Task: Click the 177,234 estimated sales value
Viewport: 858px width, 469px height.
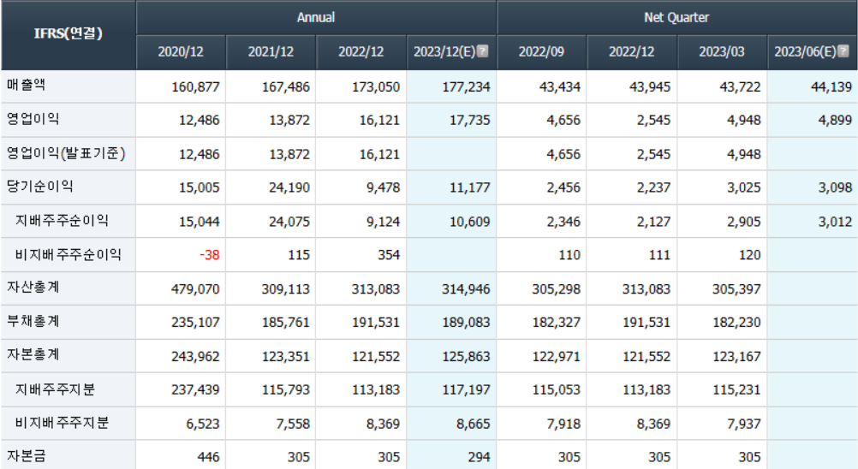Action: (x=466, y=87)
